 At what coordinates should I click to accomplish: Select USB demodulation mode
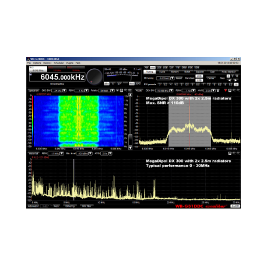tap(165, 68)
